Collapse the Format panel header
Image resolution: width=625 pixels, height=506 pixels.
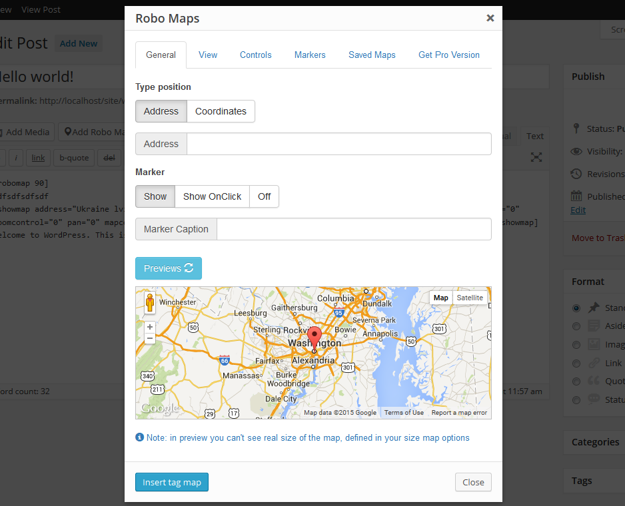[x=594, y=282]
